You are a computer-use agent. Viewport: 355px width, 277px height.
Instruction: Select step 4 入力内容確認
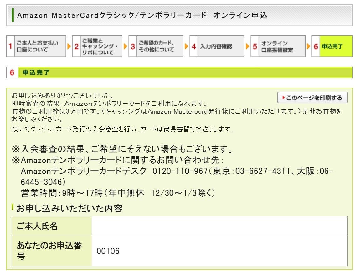(217, 46)
